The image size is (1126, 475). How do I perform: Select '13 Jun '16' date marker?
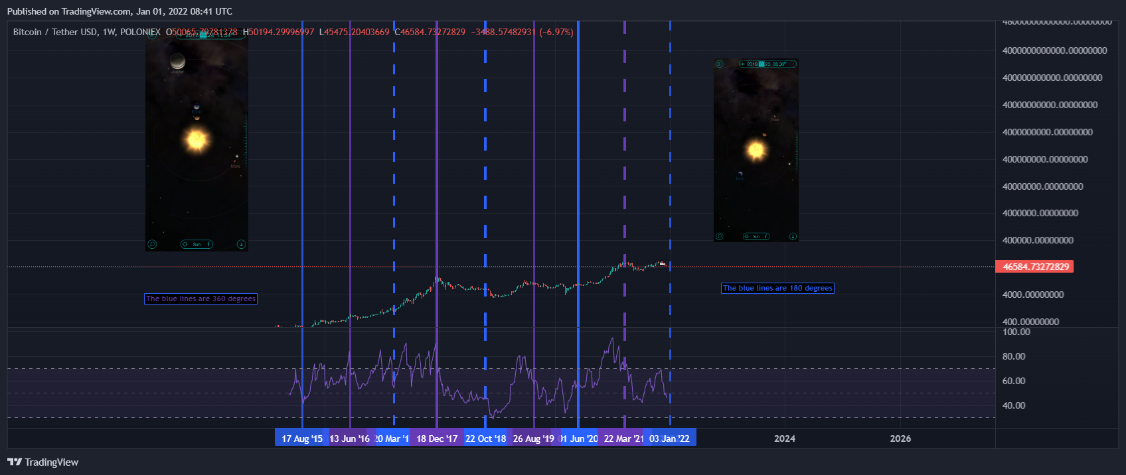pos(349,438)
